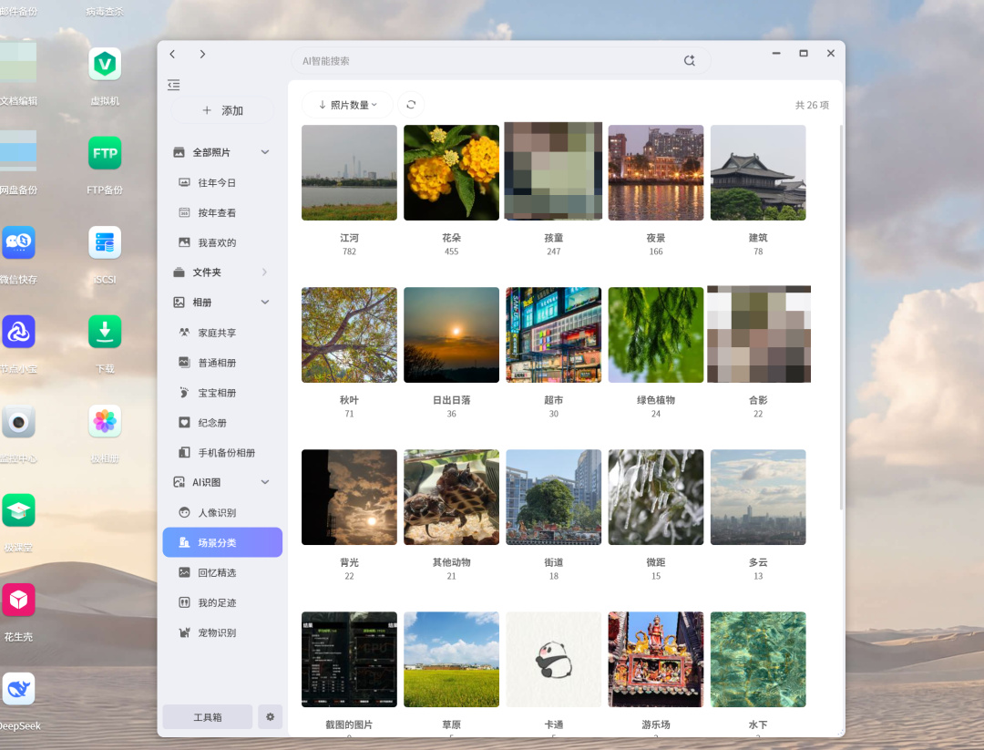Open the 秋叶 scene thumbnail

[x=349, y=334]
